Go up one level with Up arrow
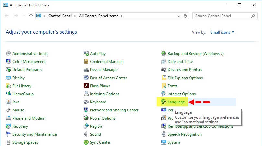Image resolution: width=262 pixels, height=146 pixels. 31,16
